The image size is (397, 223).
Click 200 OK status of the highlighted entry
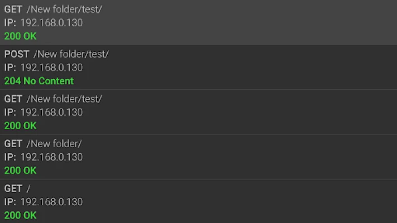20,36
